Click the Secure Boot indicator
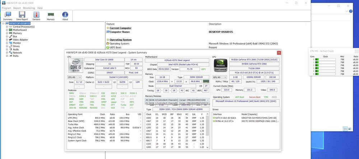 coord(255,97)
